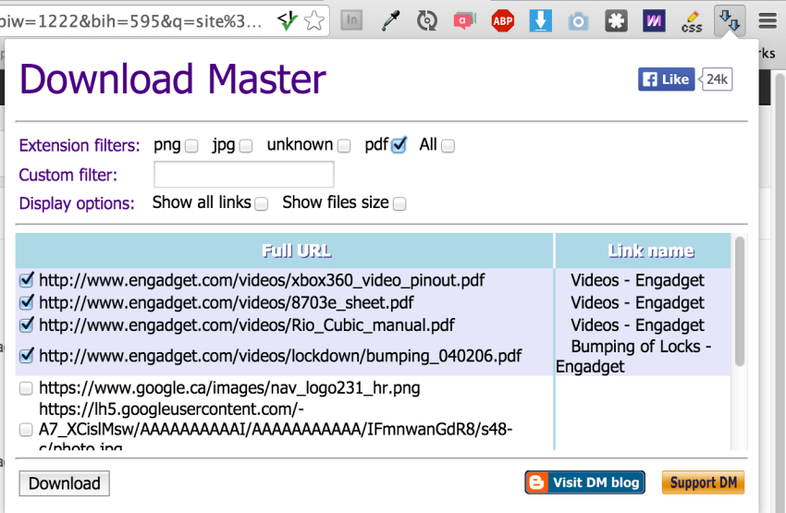Image resolution: width=786 pixels, height=513 pixels.
Task: Click the browser address bar URL
Action: pyautogui.click(x=131, y=21)
